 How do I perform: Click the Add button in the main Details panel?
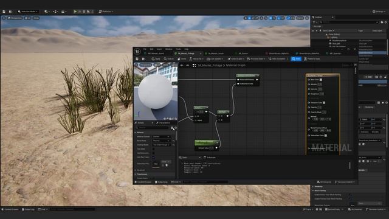368,77
